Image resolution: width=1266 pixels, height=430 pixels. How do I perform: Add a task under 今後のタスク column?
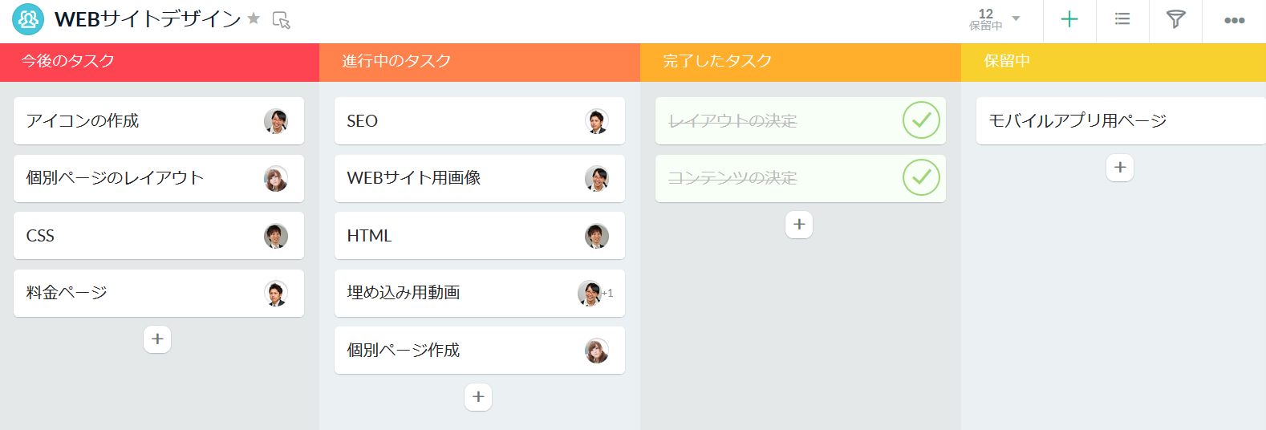[157, 339]
